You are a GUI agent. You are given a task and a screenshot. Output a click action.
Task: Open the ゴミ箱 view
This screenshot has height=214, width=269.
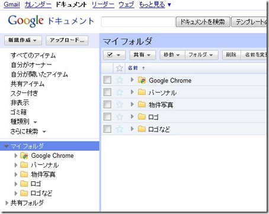coord(18,112)
